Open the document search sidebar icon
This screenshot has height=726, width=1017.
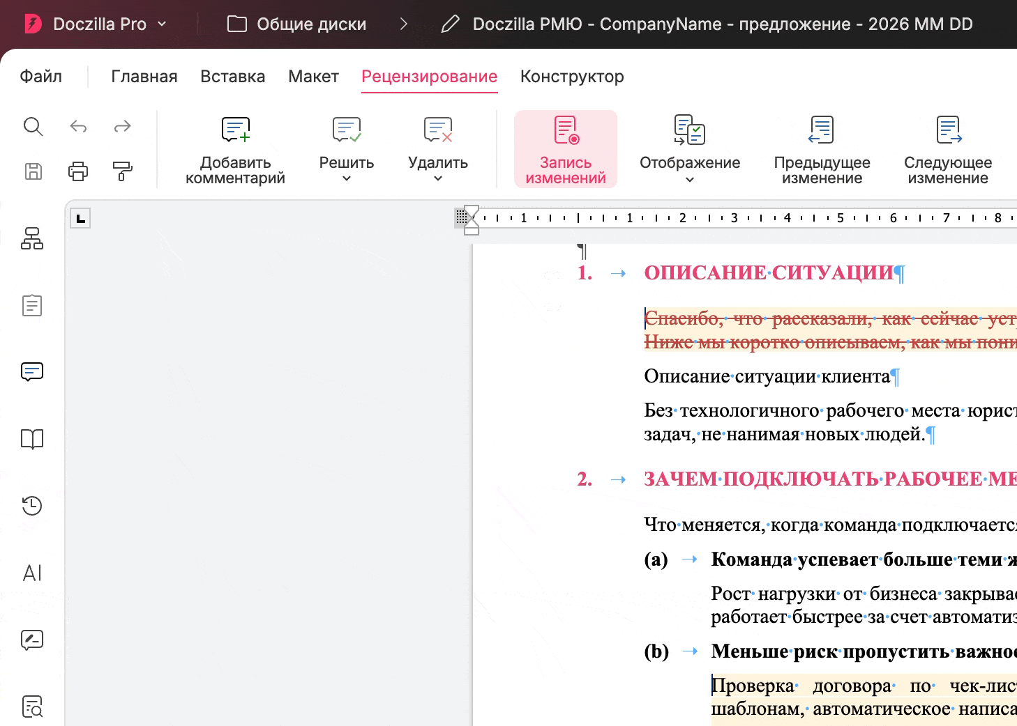(x=32, y=706)
